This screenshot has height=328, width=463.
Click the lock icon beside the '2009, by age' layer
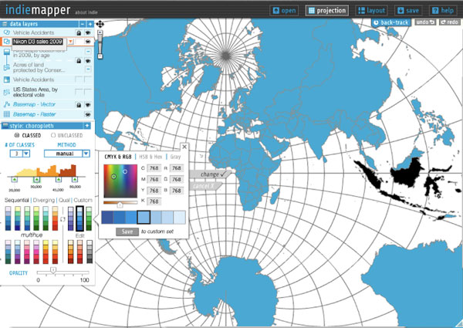tap(79, 61)
